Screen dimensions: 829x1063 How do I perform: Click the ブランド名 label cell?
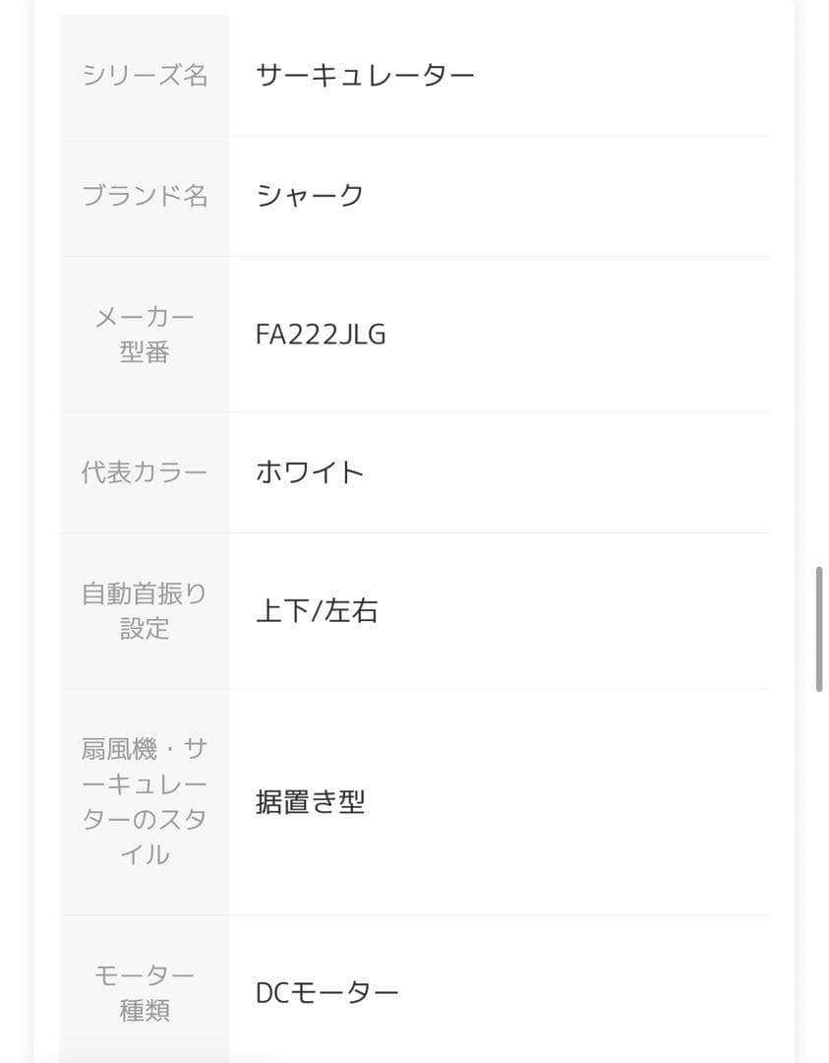[145, 196]
